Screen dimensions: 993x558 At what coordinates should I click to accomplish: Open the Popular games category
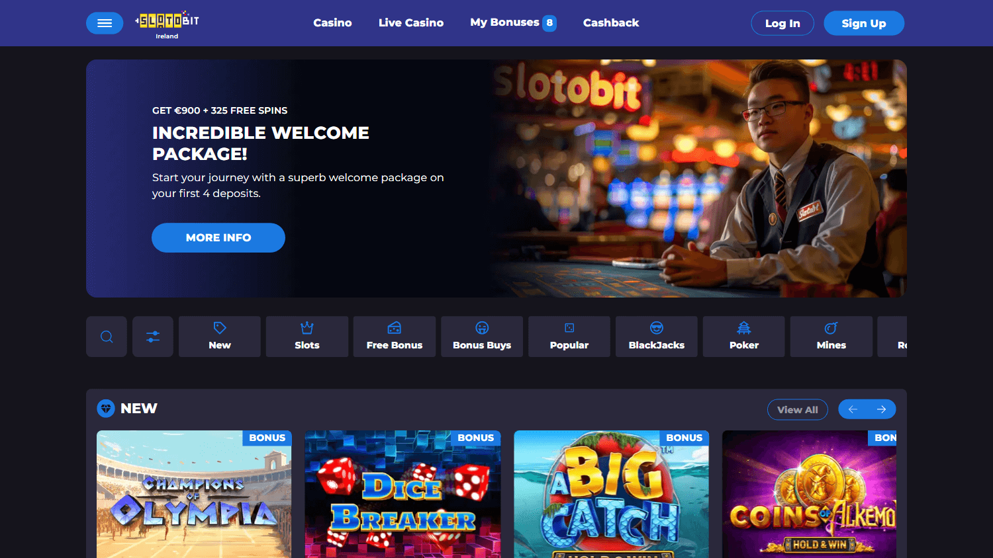tap(569, 337)
